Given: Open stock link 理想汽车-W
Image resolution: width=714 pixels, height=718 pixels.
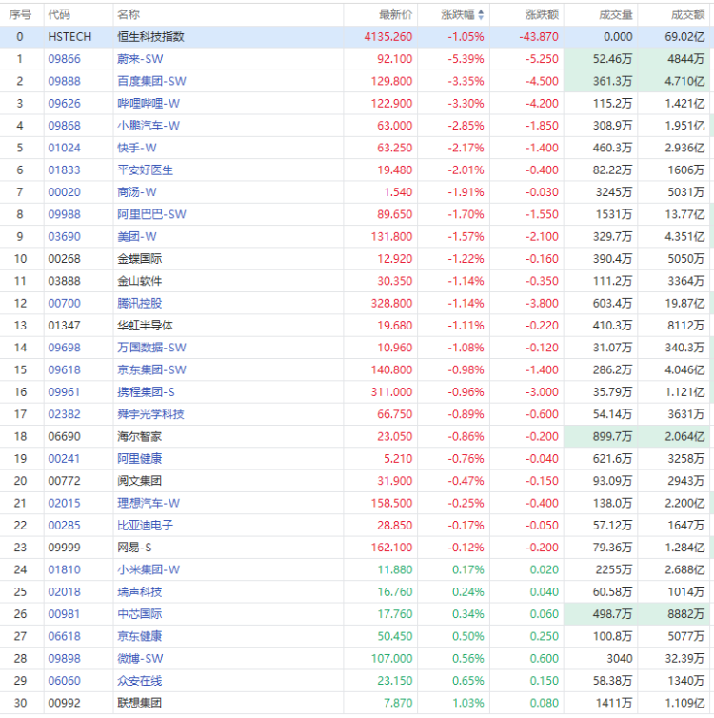Looking at the screenshot, I should point(149,503).
